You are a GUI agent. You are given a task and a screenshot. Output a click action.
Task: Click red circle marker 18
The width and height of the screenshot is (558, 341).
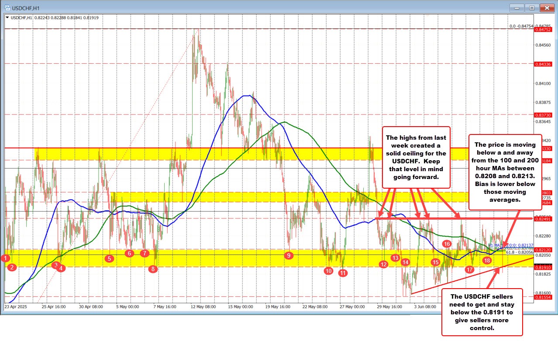(x=487, y=260)
